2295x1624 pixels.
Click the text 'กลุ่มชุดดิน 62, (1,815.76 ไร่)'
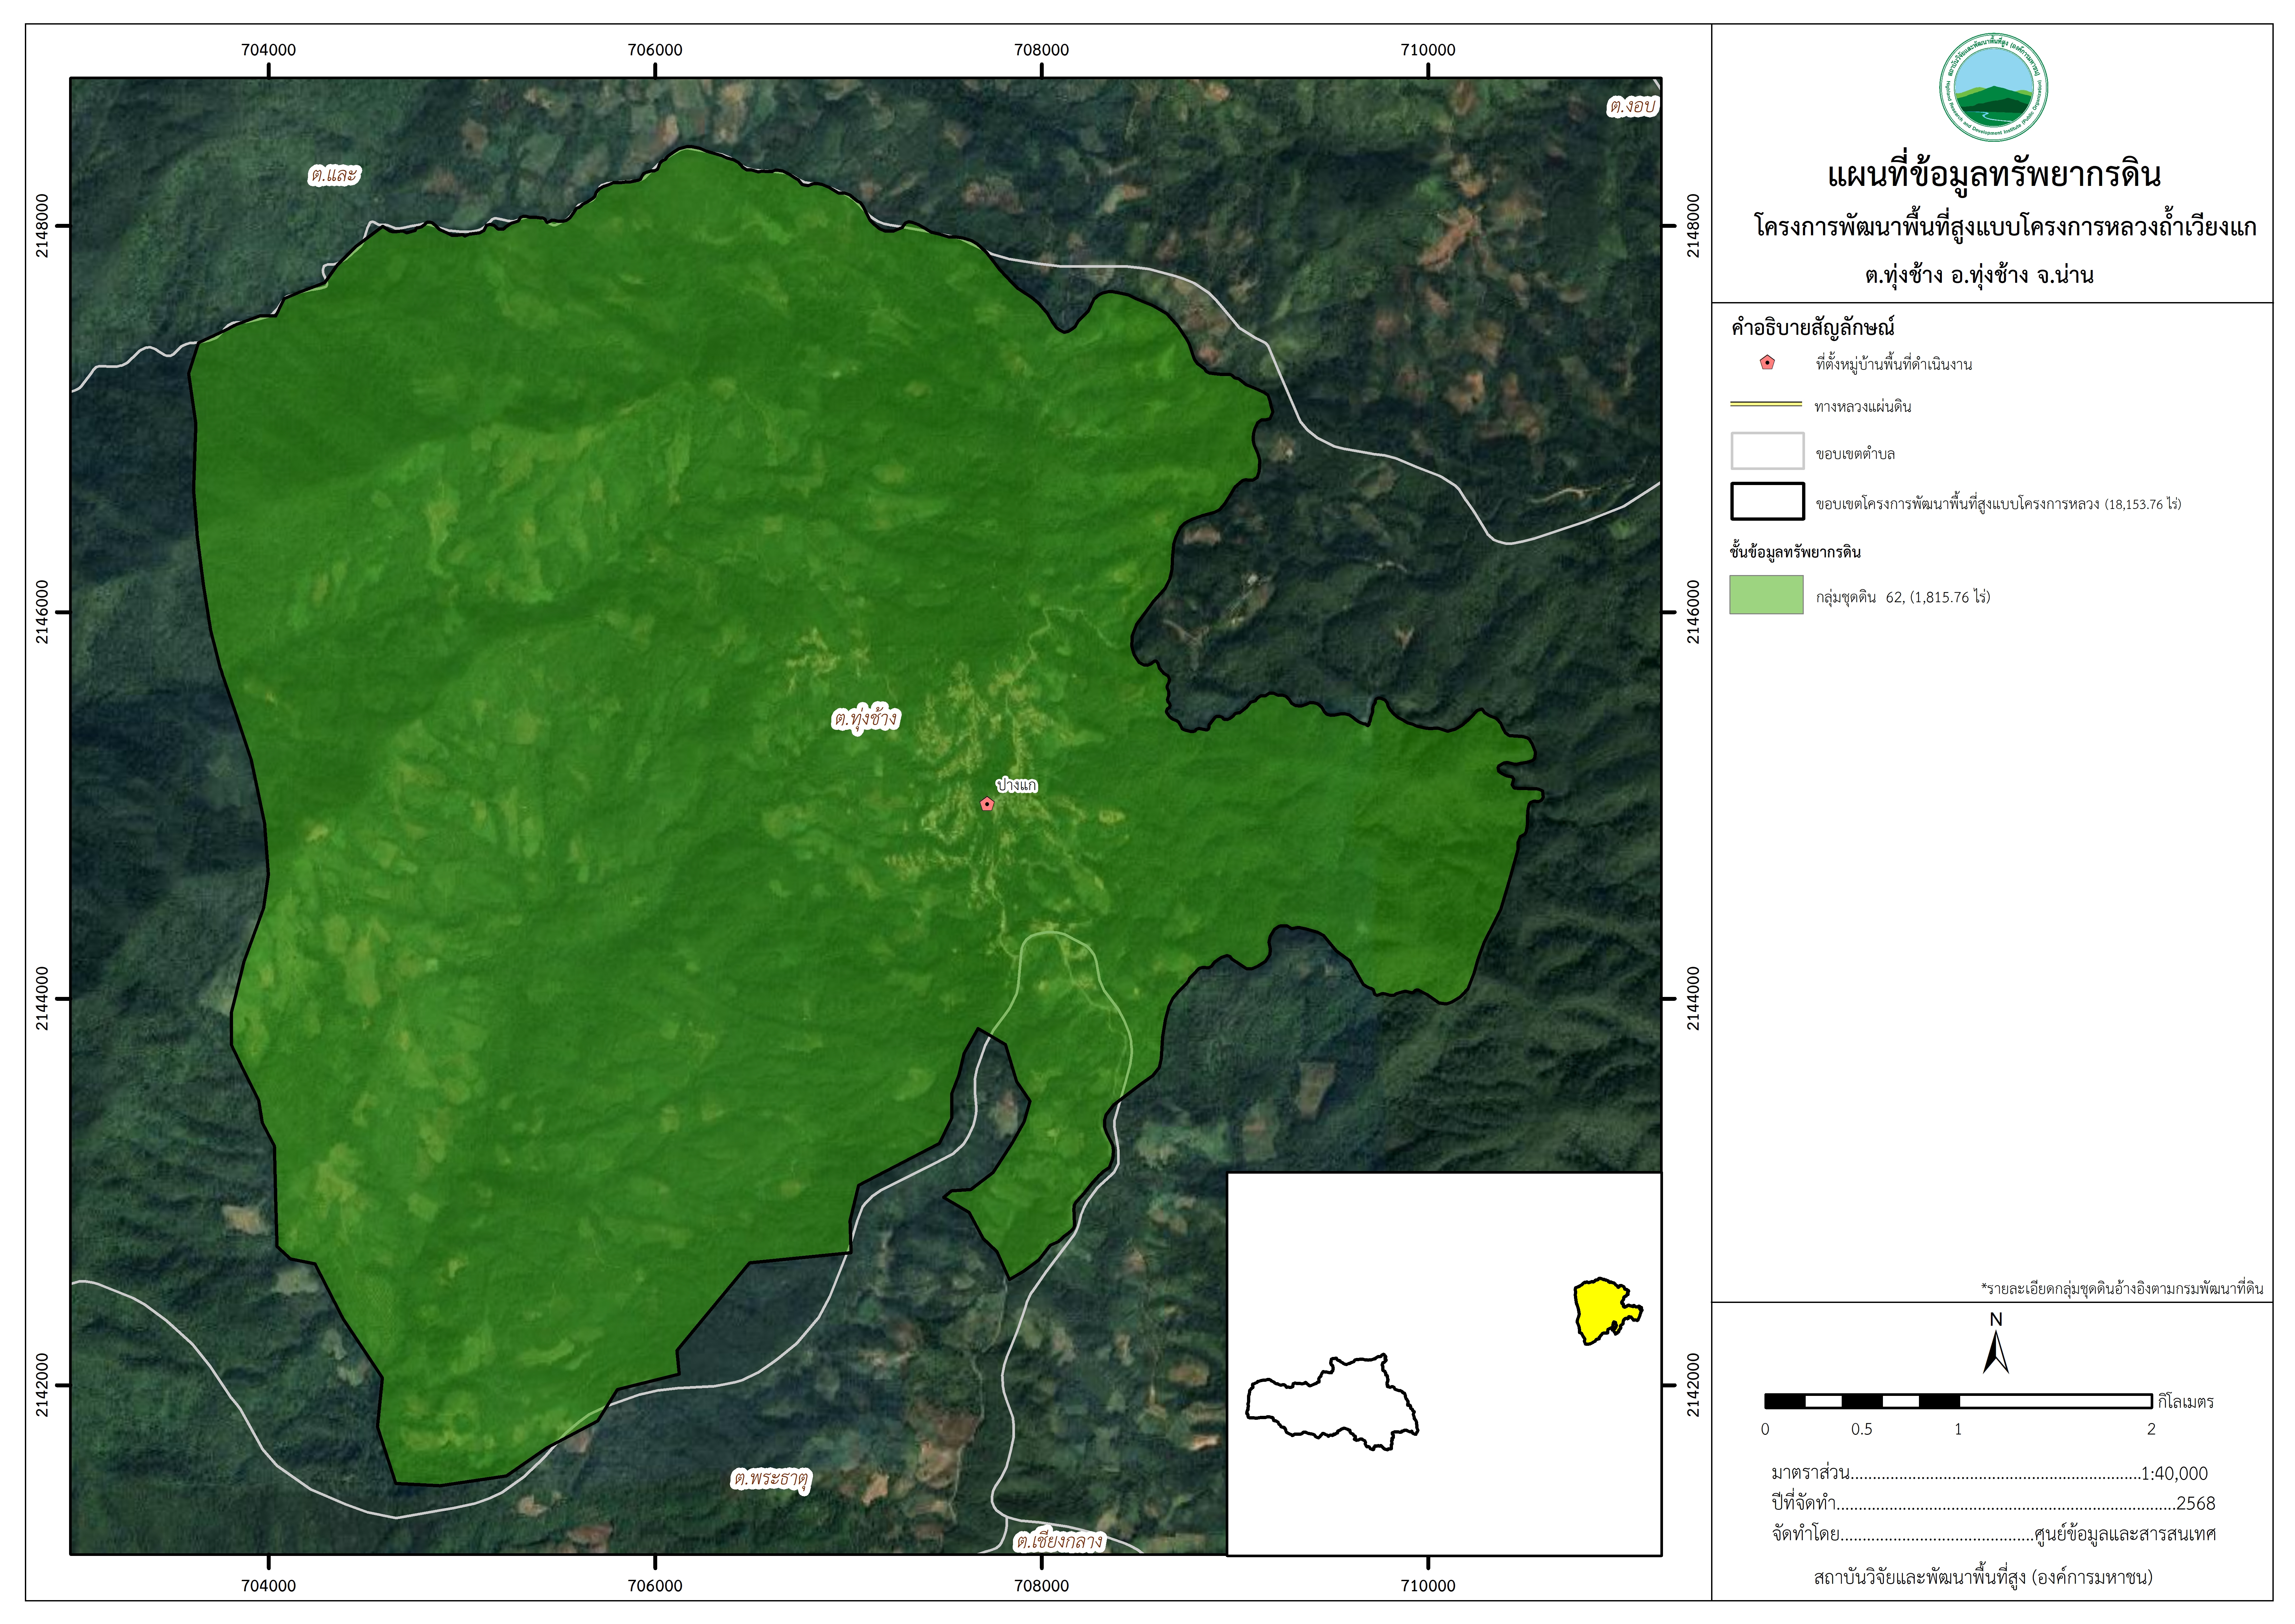(1903, 597)
